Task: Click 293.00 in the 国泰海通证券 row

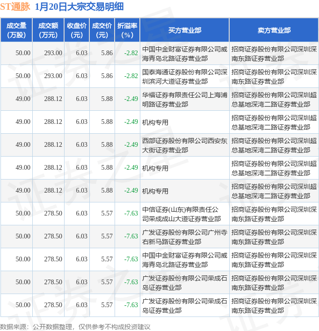Action: pyautogui.click(x=53, y=76)
